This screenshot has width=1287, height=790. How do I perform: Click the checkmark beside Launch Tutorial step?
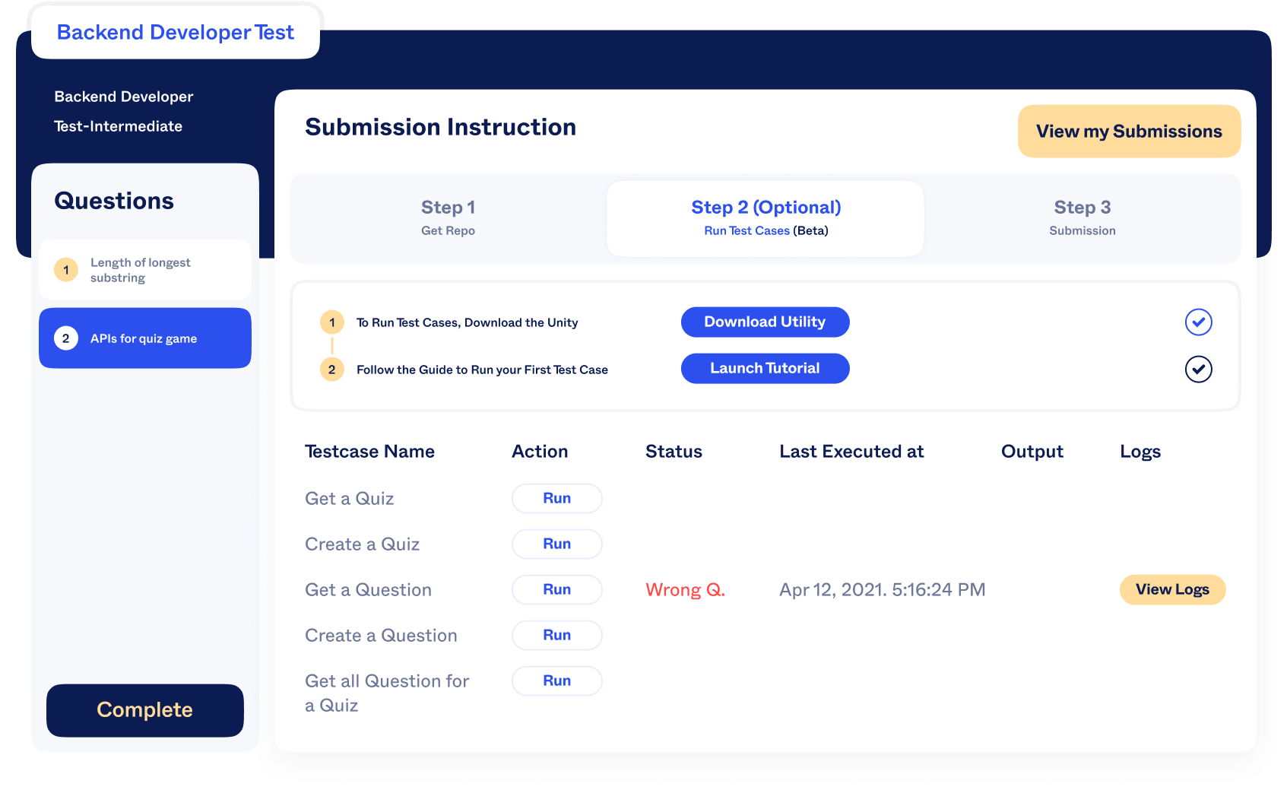(x=1198, y=370)
